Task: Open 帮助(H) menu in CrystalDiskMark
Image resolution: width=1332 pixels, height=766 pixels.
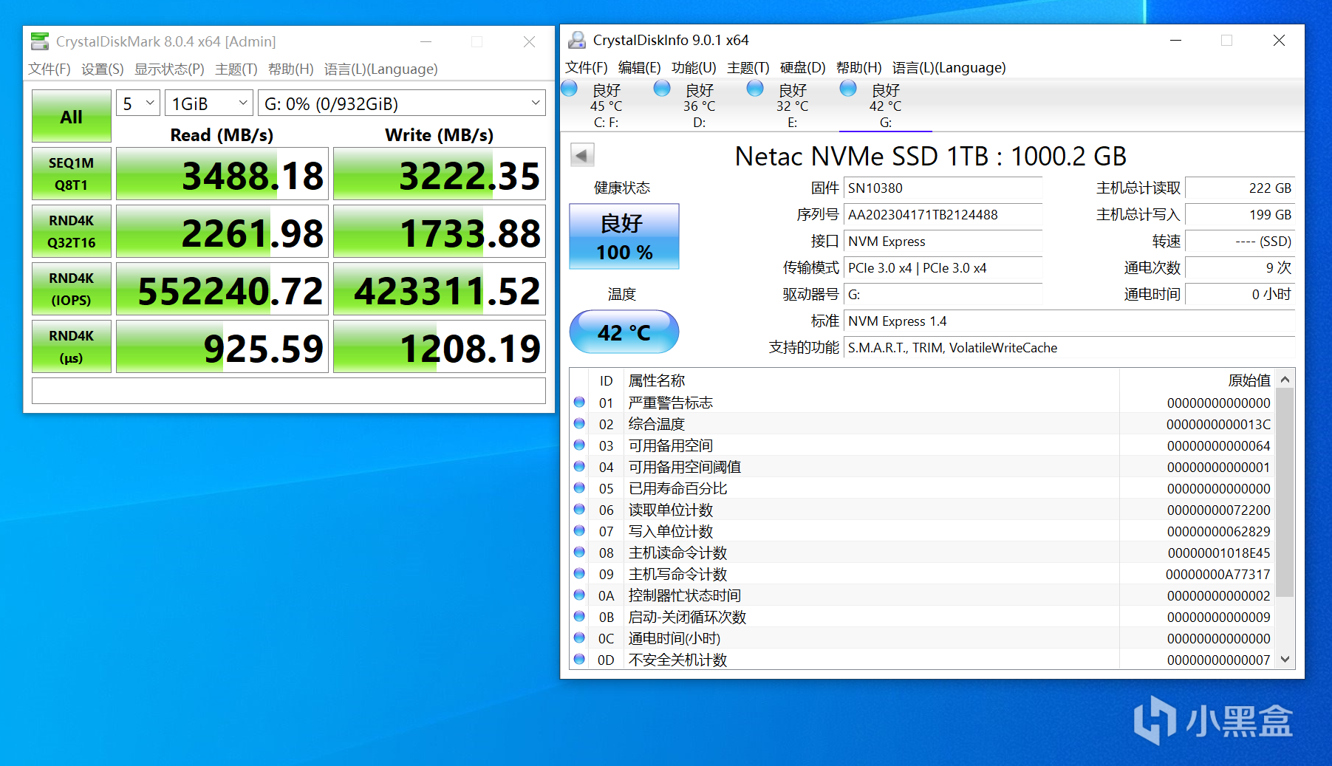Action: [x=291, y=69]
